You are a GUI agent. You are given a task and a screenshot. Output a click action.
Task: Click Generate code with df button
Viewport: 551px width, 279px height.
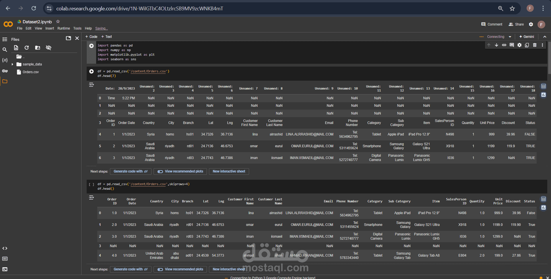[x=131, y=171]
